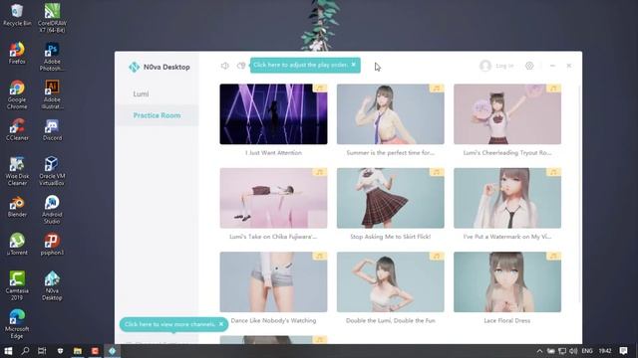Screen dimensions: 638x358
Task: Open N0va Desktop settings icon
Action: coord(529,66)
